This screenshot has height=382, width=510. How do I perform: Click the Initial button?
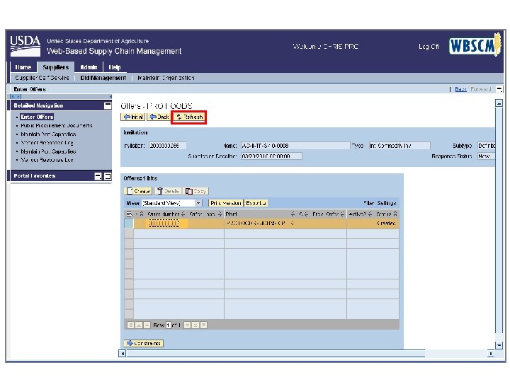132,117
